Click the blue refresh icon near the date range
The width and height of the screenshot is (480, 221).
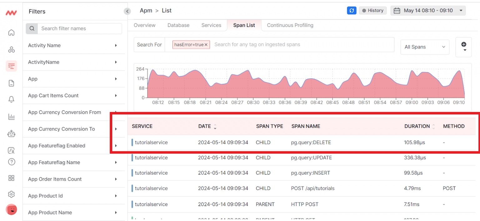351,10
